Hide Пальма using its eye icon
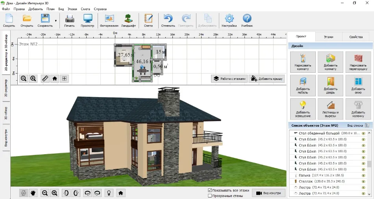 [363, 175]
